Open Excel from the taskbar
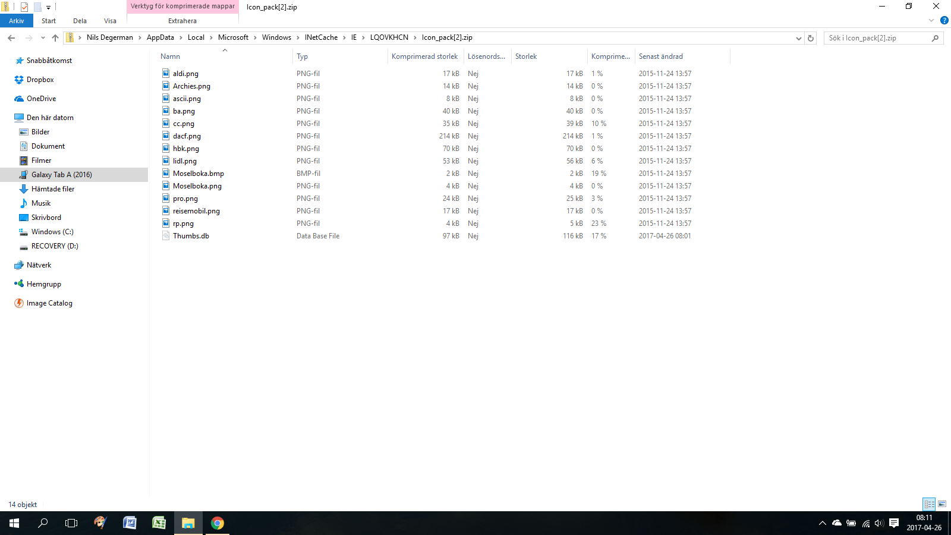The height and width of the screenshot is (535, 951). [x=159, y=523]
